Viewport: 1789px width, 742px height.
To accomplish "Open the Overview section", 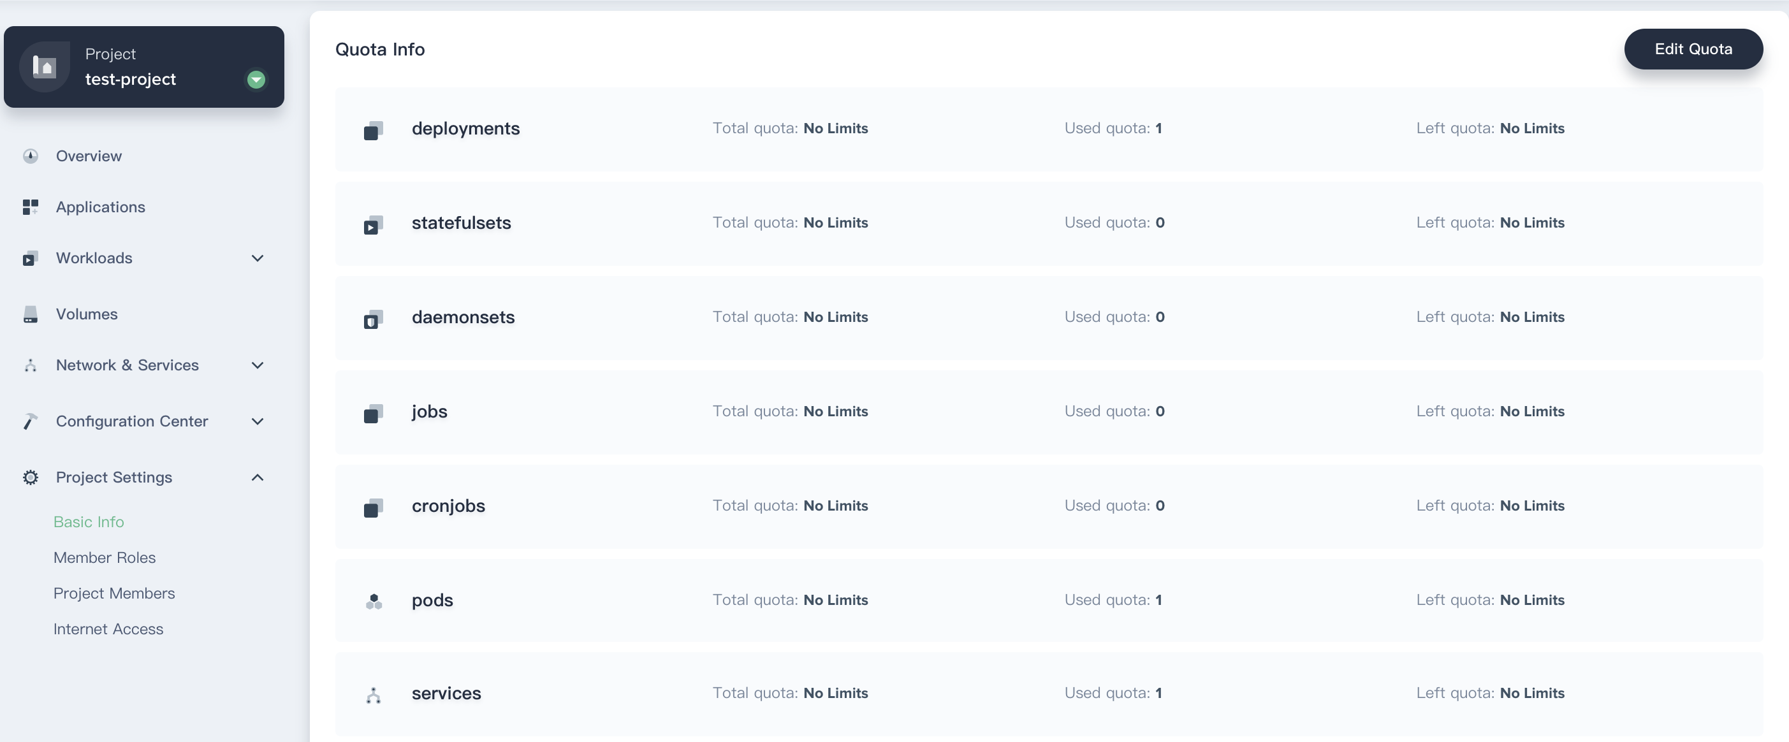I will click(89, 156).
